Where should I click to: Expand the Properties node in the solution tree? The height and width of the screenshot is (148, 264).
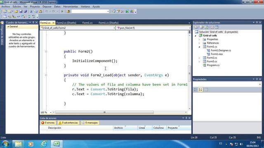pyautogui.click(x=200, y=39)
